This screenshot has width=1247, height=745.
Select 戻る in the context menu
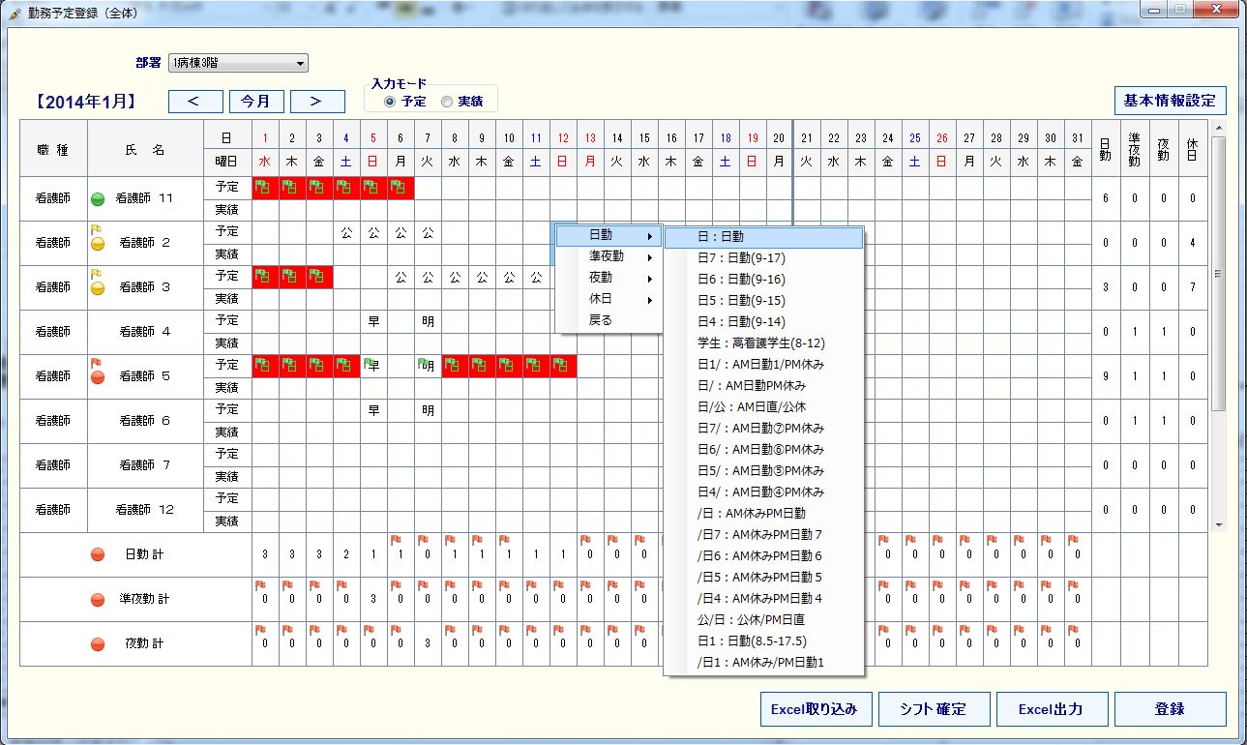(x=601, y=320)
